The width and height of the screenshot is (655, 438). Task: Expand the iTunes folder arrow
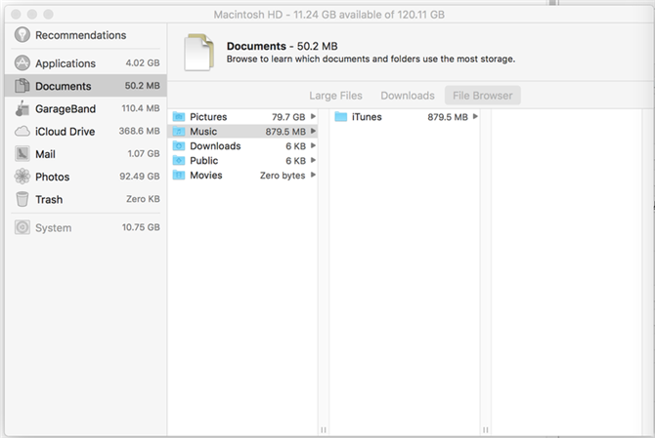[475, 117]
